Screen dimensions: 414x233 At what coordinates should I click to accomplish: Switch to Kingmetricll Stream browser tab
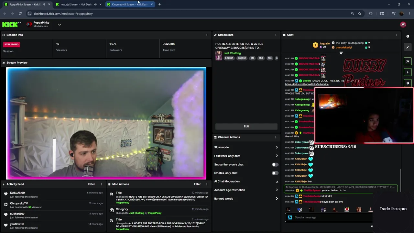click(x=129, y=5)
